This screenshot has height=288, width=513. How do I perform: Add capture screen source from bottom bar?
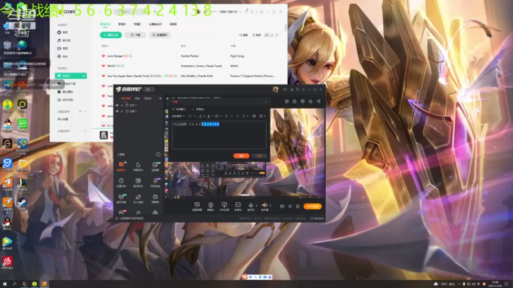197,206
